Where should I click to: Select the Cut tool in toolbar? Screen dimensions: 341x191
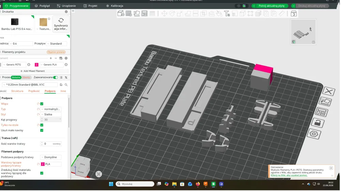(x=195, y=14)
